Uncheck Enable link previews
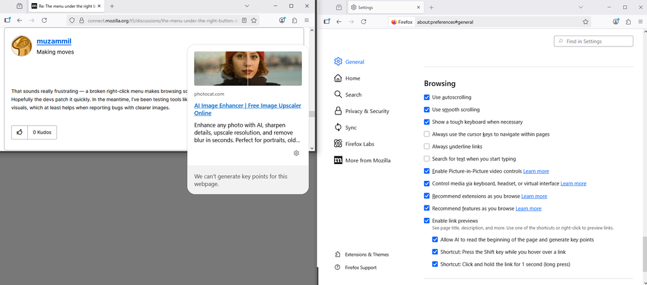 [x=427, y=221]
